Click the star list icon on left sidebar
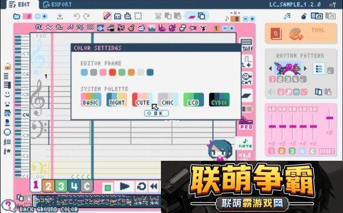The image size is (343, 213). (8, 151)
